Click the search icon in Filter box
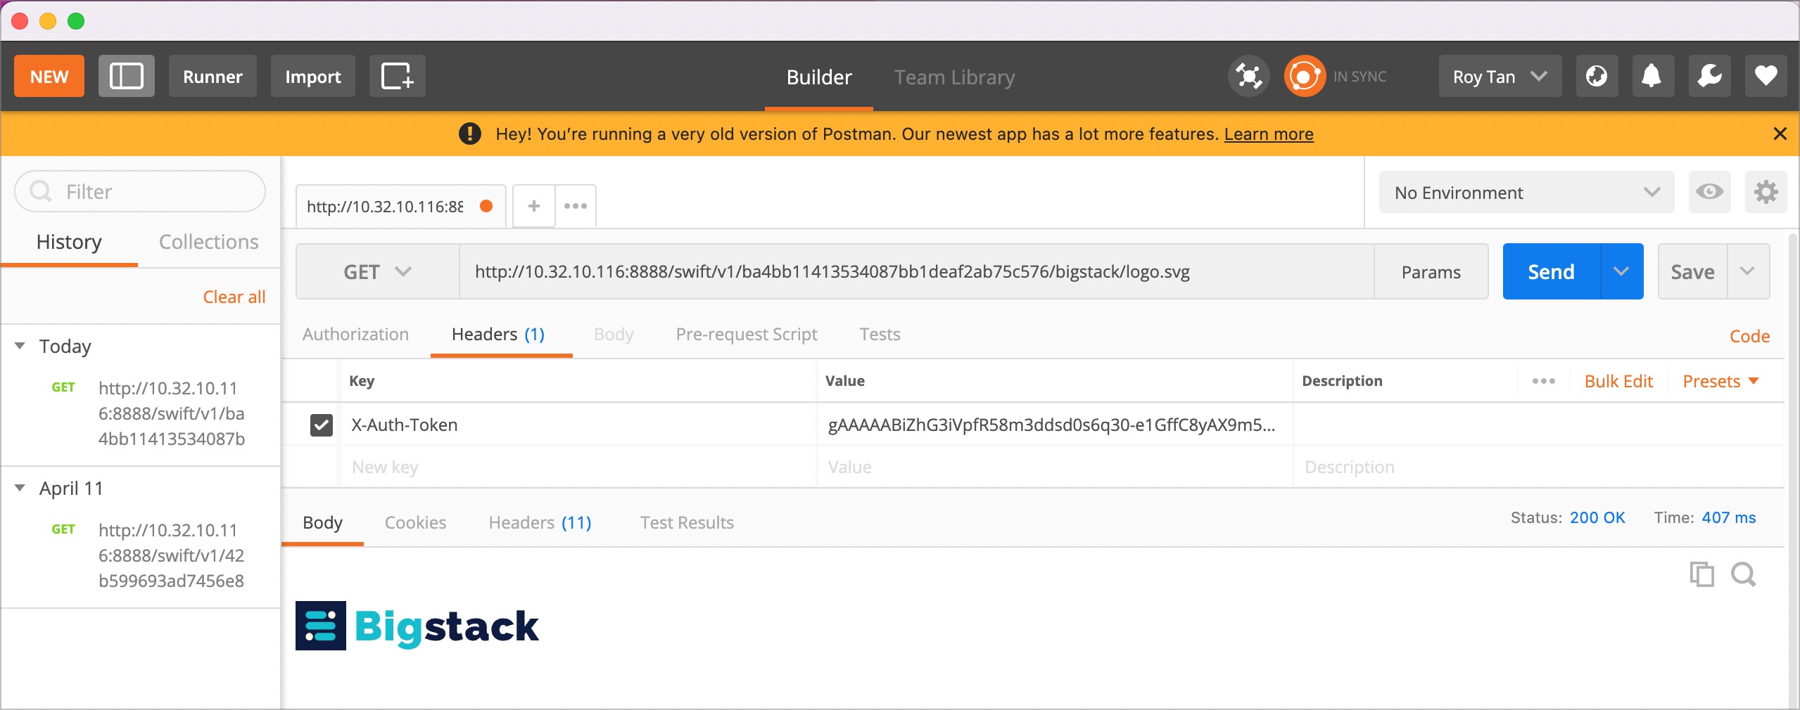 [x=41, y=191]
